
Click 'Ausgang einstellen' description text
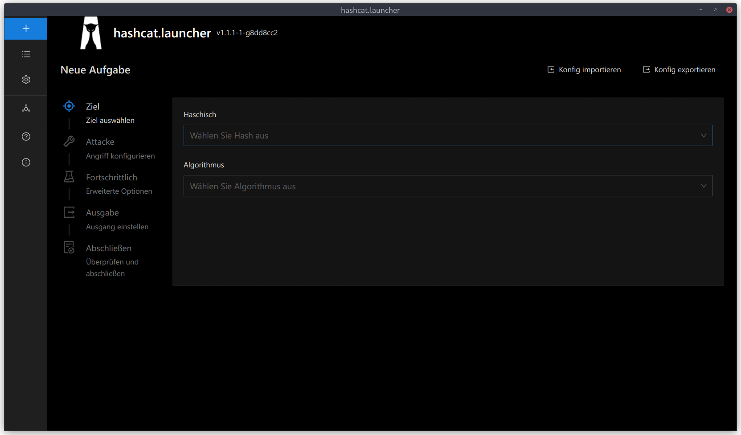pos(117,227)
